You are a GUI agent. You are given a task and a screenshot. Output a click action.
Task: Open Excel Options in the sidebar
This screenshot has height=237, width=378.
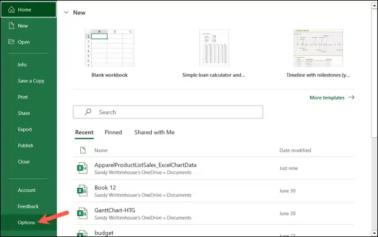[26, 223]
